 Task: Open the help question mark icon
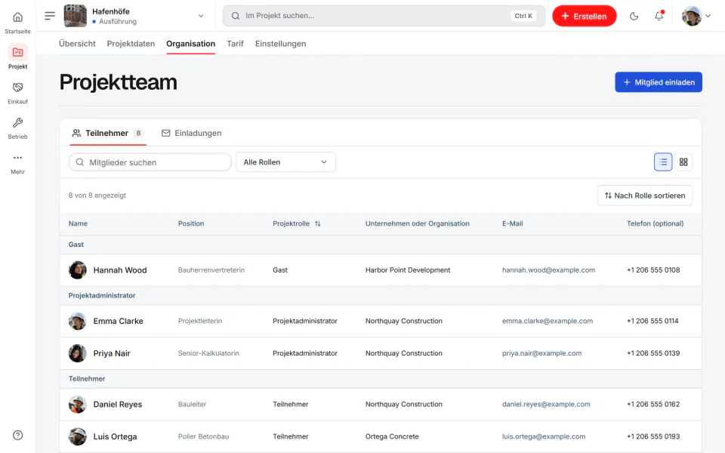[x=17, y=435]
